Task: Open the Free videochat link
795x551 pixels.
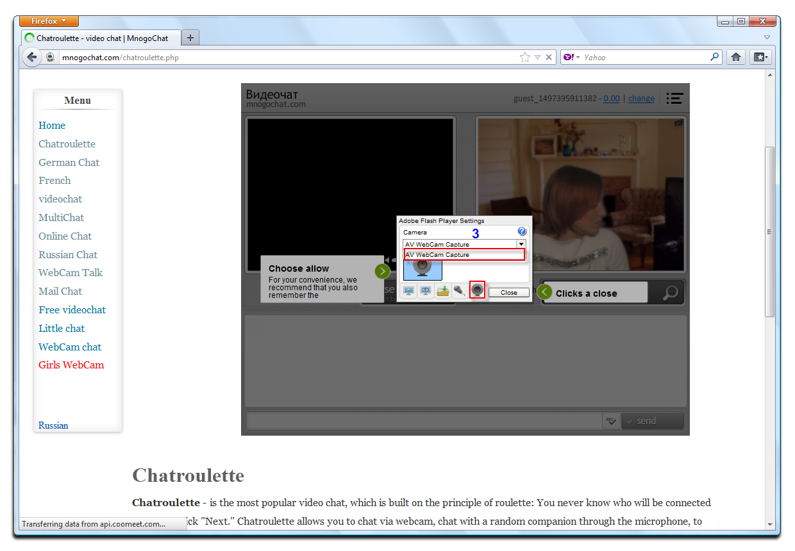Action: 72,310
